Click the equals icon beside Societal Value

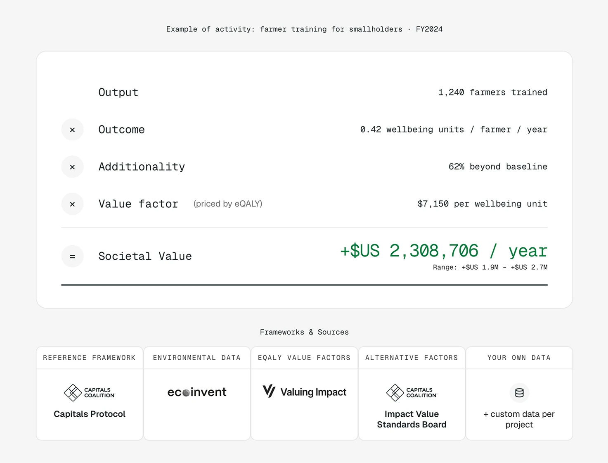[72, 256]
